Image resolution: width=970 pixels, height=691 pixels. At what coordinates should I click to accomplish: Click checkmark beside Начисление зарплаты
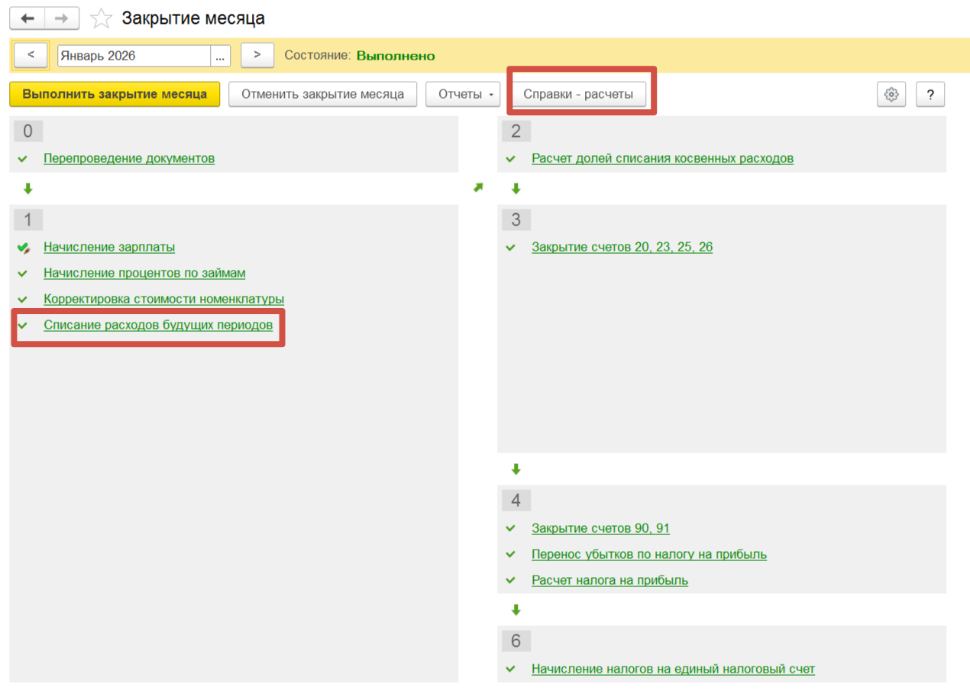tap(23, 248)
